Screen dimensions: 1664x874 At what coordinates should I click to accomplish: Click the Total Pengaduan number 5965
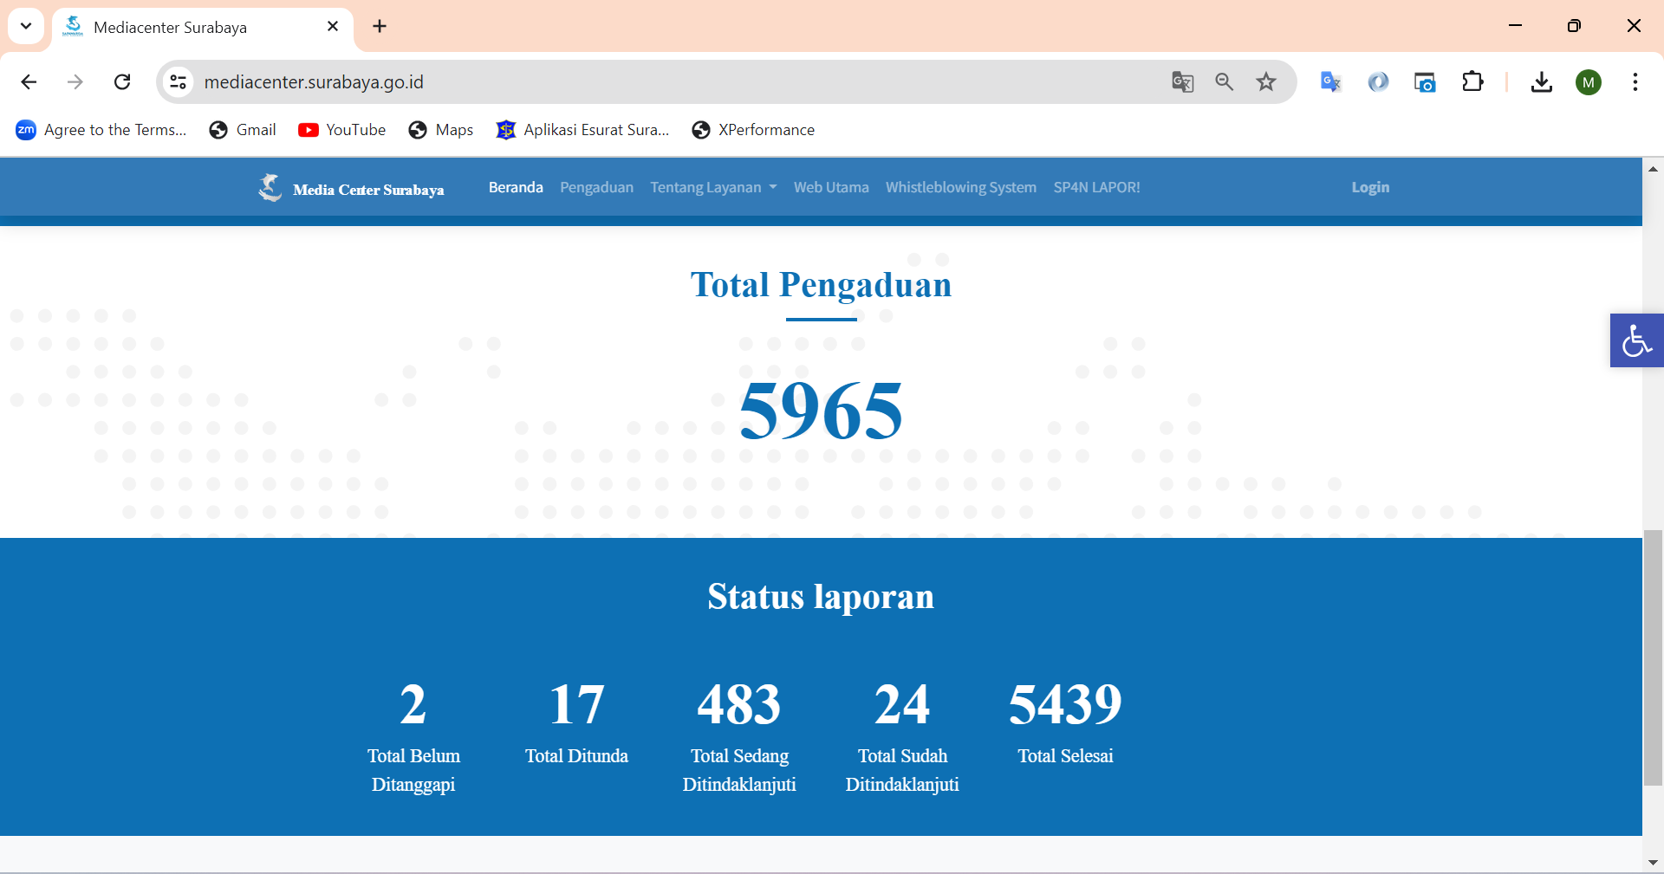point(821,411)
